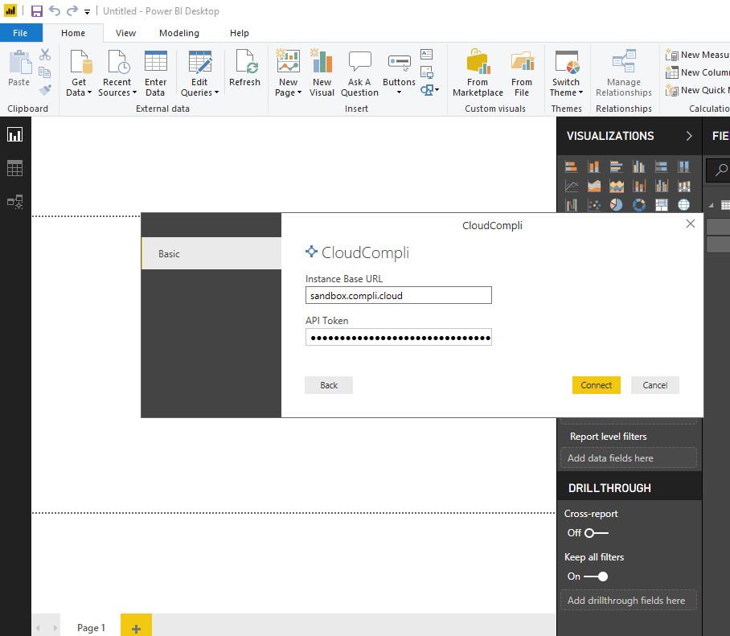Collapse the Visualizations pane chevron
The width and height of the screenshot is (730, 636).
point(689,136)
